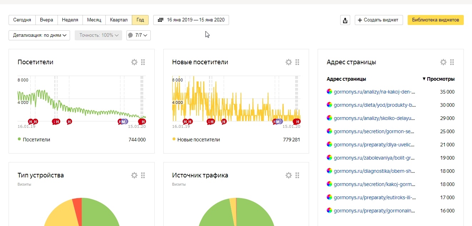Click drag handle of Тип устройства widget
472x226 pixels.
pyautogui.click(x=143, y=175)
